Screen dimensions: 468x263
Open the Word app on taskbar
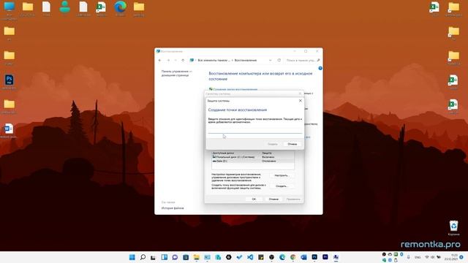(x=304, y=257)
